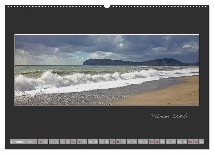Select day 12 in the calendar strip
This screenshot has width=214, height=154.
point(101,142)
